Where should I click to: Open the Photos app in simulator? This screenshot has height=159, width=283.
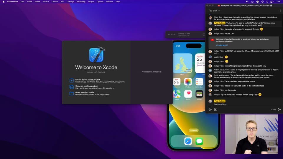coord(188,82)
